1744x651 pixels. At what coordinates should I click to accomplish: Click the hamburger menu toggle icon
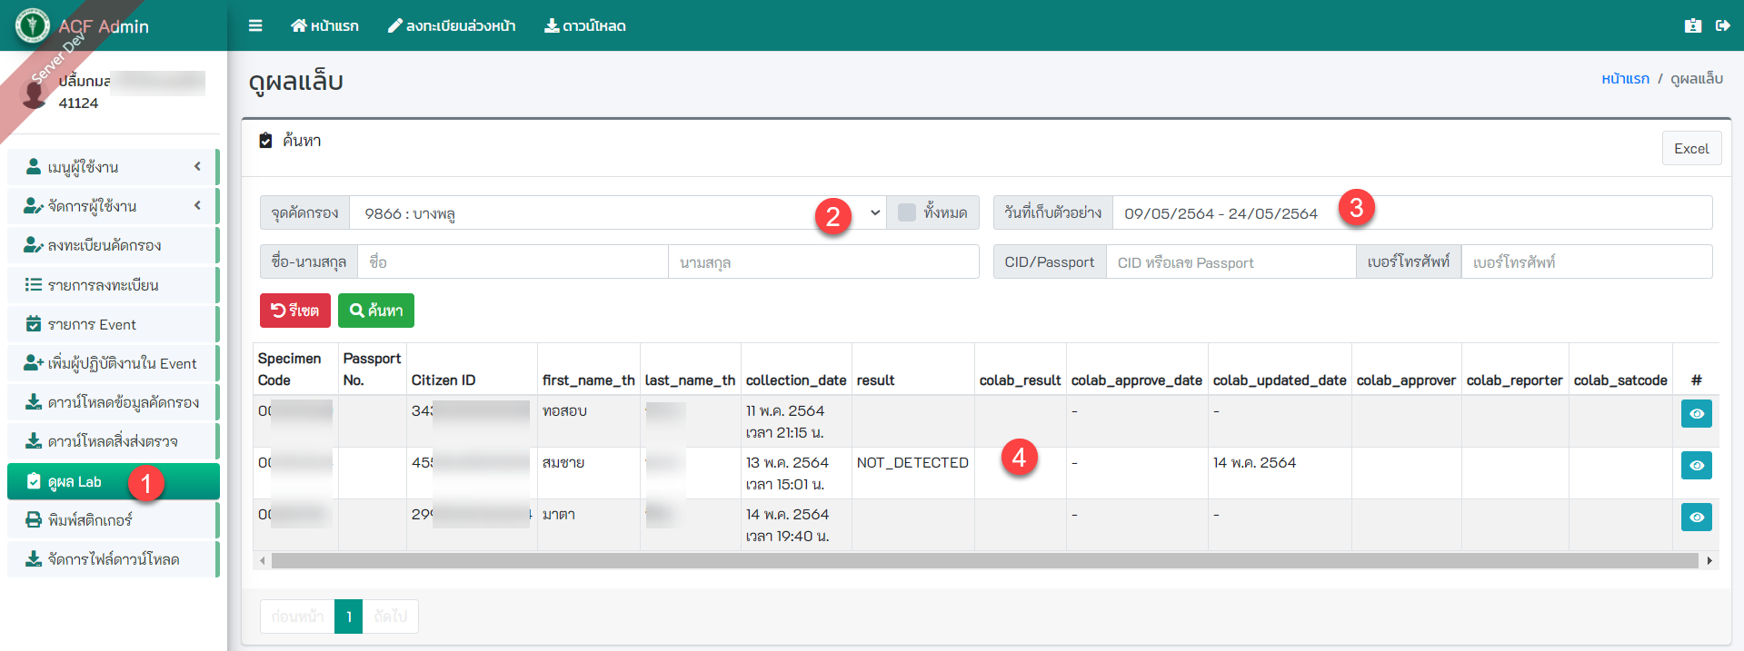click(x=255, y=25)
